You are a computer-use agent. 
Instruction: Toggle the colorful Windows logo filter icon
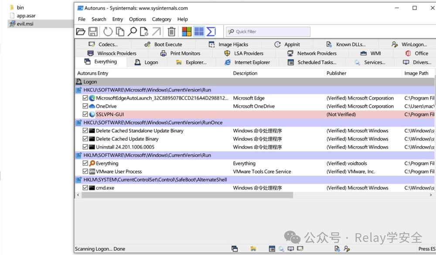[187, 32]
